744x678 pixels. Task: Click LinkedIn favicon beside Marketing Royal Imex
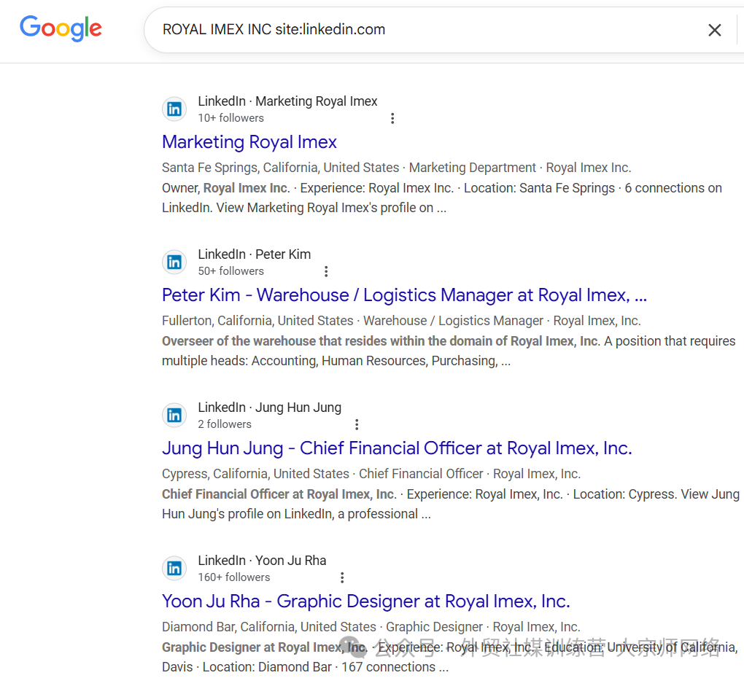click(174, 109)
